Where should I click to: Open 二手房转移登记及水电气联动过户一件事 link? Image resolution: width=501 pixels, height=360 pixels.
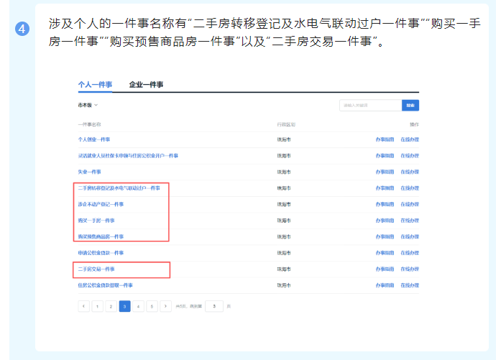pyautogui.click(x=119, y=188)
